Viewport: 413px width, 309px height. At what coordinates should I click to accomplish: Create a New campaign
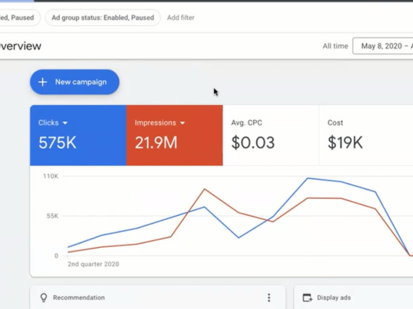pos(74,82)
